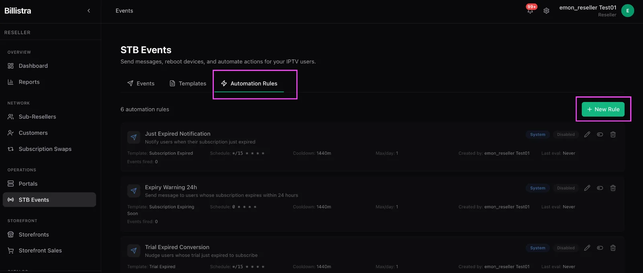Image resolution: width=643 pixels, height=273 pixels.
Task: Go to Dashboard in sidebar
Action: tap(49, 66)
